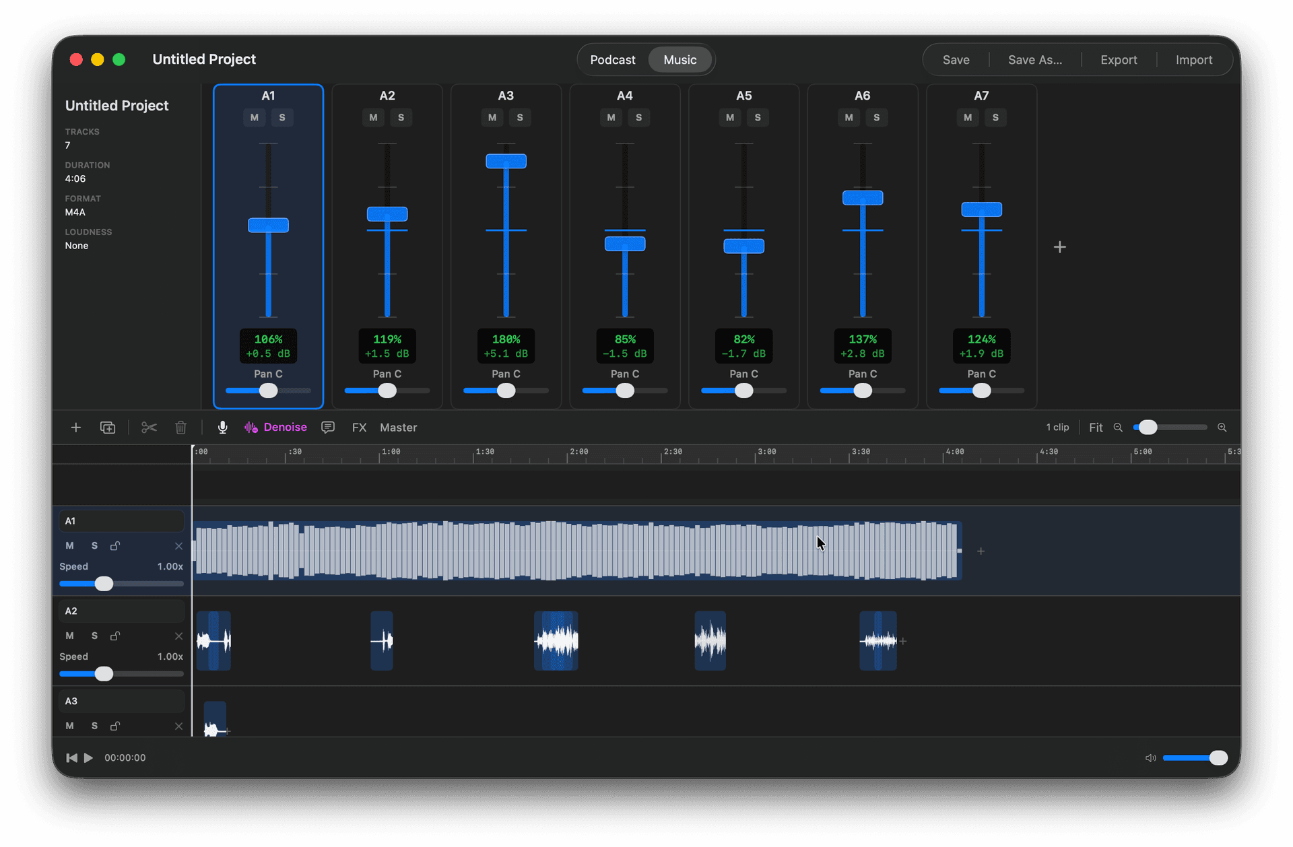Mute timeline track A1
1293x847 pixels.
(x=69, y=545)
